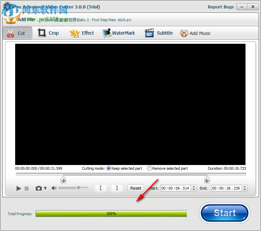
Task: Click the Start time input field
Action: click(x=175, y=188)
